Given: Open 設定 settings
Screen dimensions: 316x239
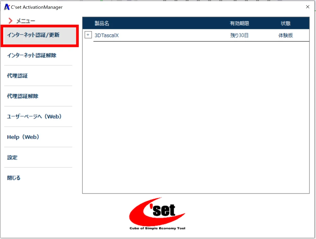Looking at the screenshot, I should pyautogui.click(x=12, y=158).
